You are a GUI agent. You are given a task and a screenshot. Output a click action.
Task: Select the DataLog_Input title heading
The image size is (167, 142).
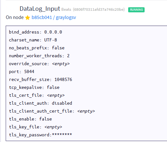pos(40,9)
